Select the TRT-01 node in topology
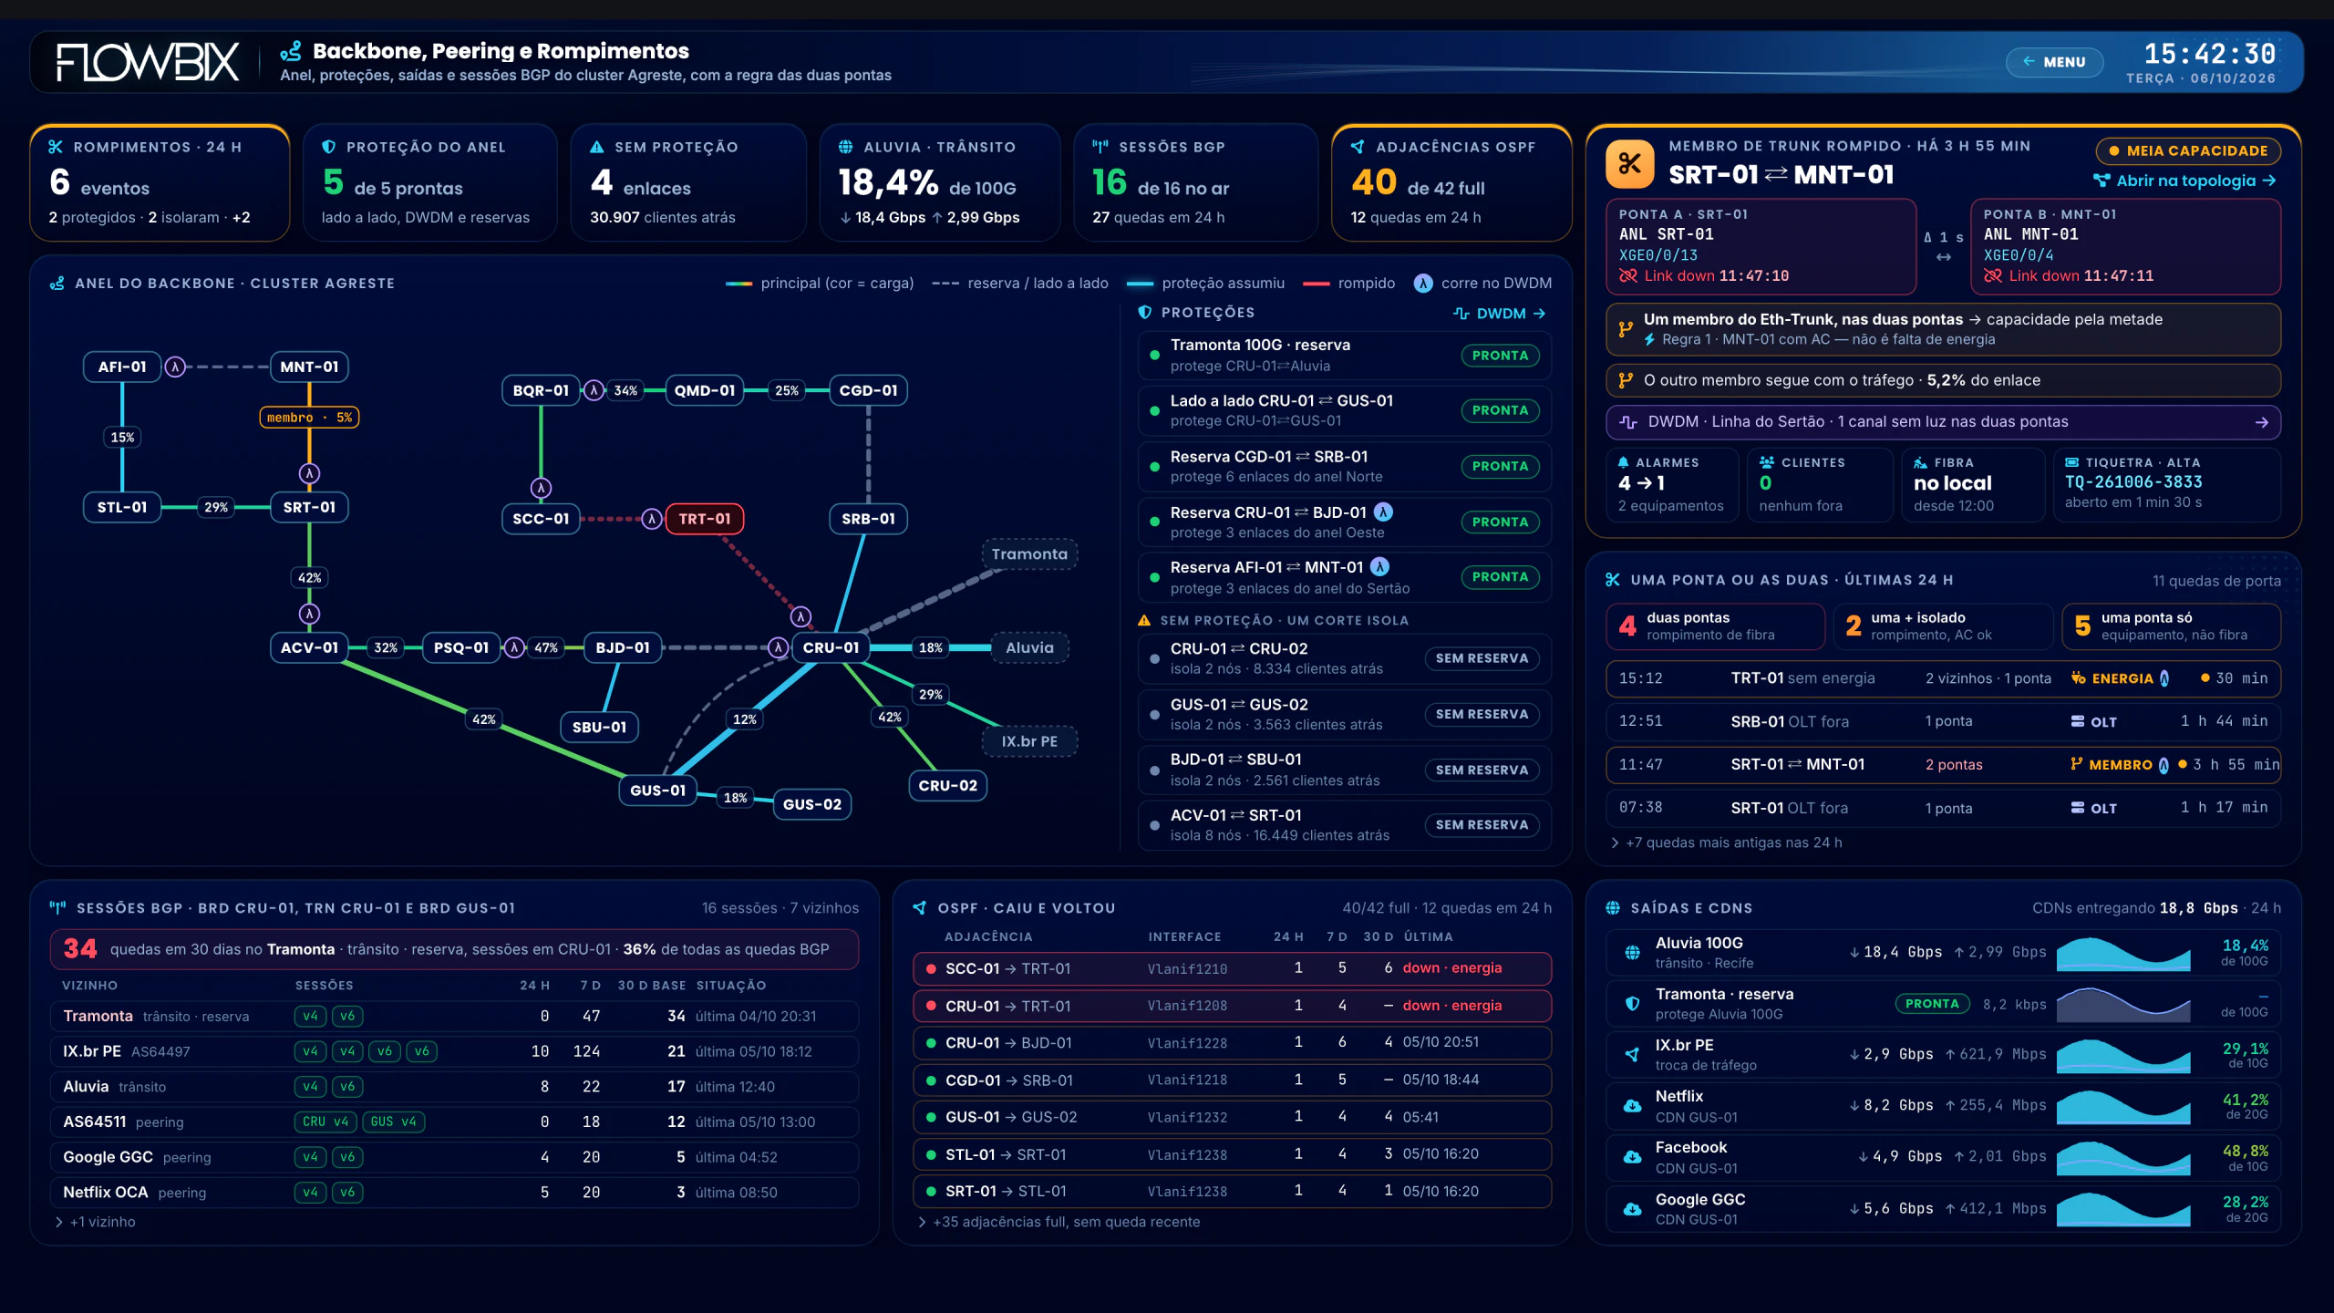The height and width of the screenshot is (1313, 2334). click(x=705, y=519)
